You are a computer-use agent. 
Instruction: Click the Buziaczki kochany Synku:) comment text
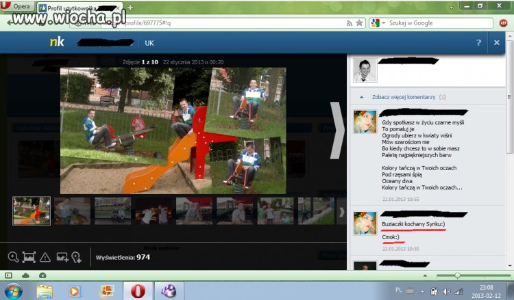[x=413, y=224]
